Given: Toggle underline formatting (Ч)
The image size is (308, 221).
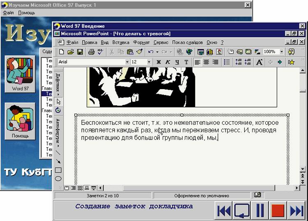Looking at the screenshot, I should click(x=177, y=62).
